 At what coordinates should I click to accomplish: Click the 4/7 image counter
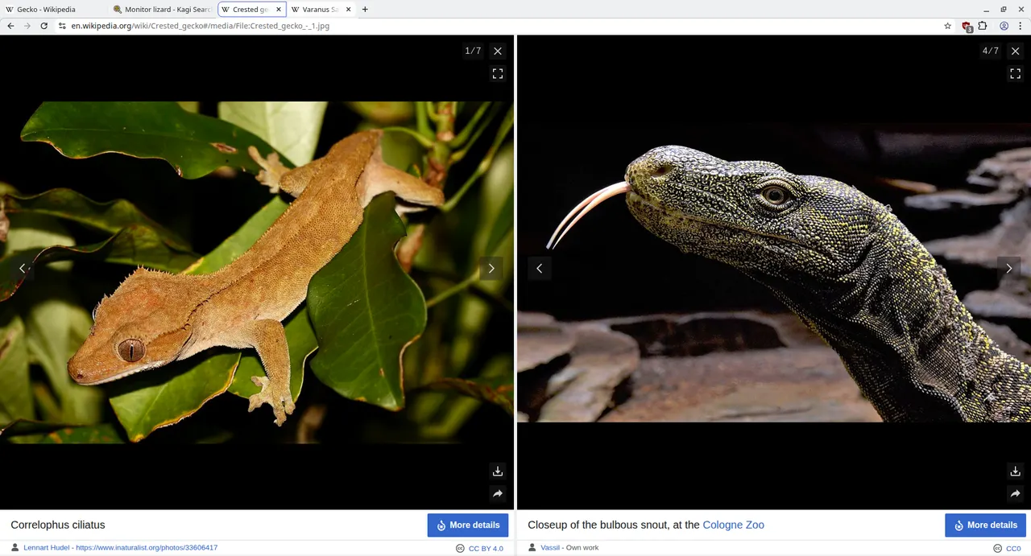[x=991, y=51]
